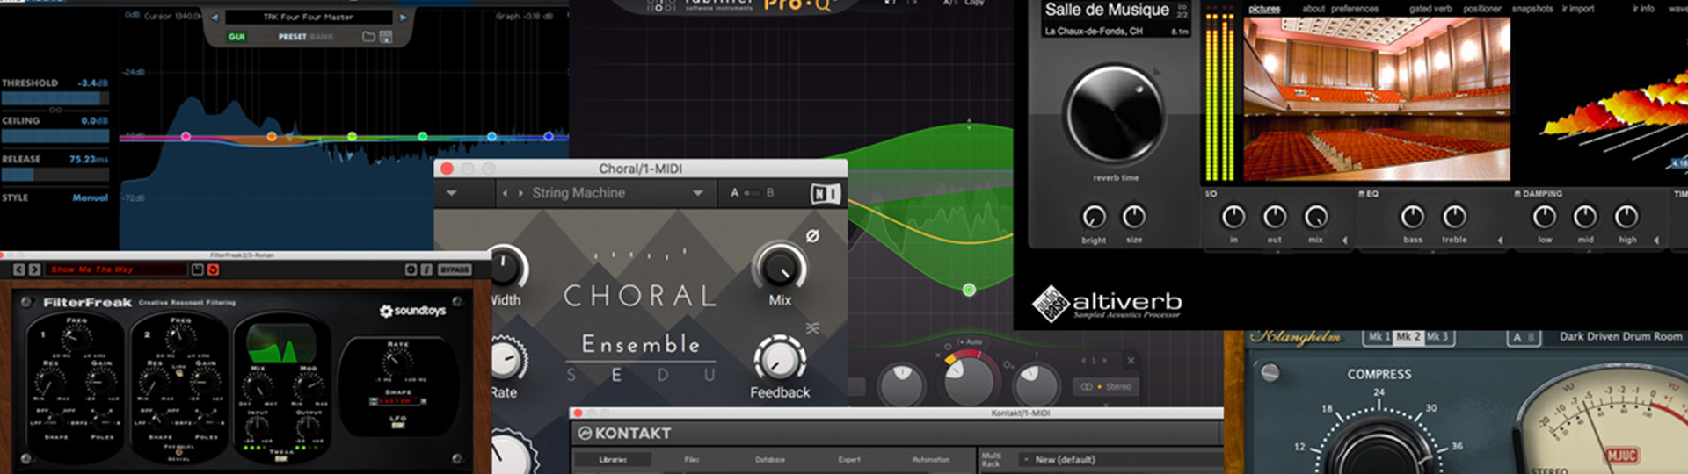Click the THRESHOLD slider bar

55,98
